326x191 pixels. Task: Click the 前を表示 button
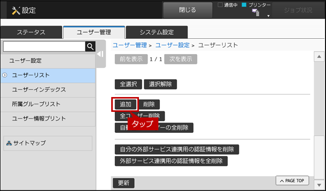pyautogui.click(x=131, y=59)
